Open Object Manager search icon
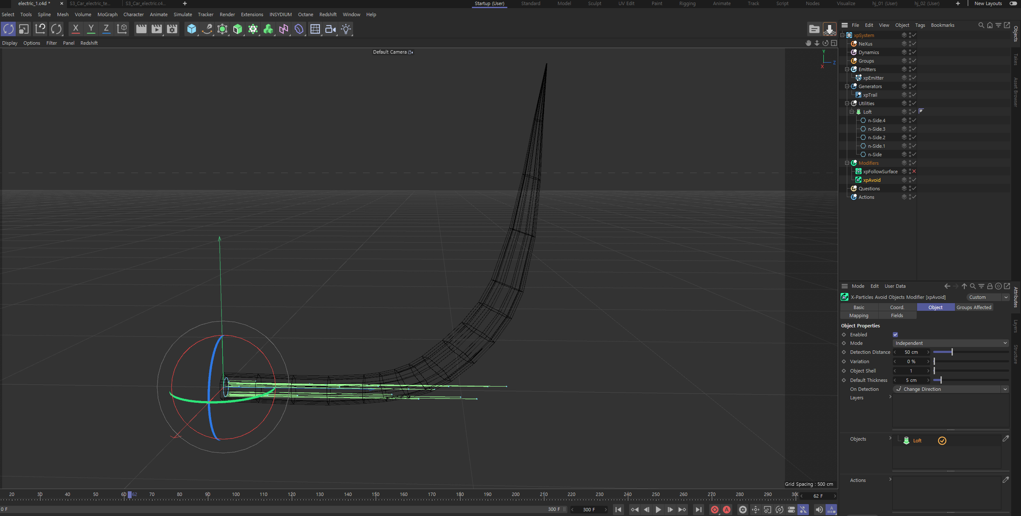The width and height of the screenshot is (1021, 516). tap(981, 25)
